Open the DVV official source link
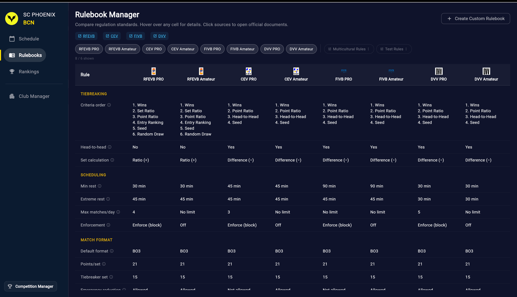The height and width of the screenshot is (297, 517). (160, 36)
